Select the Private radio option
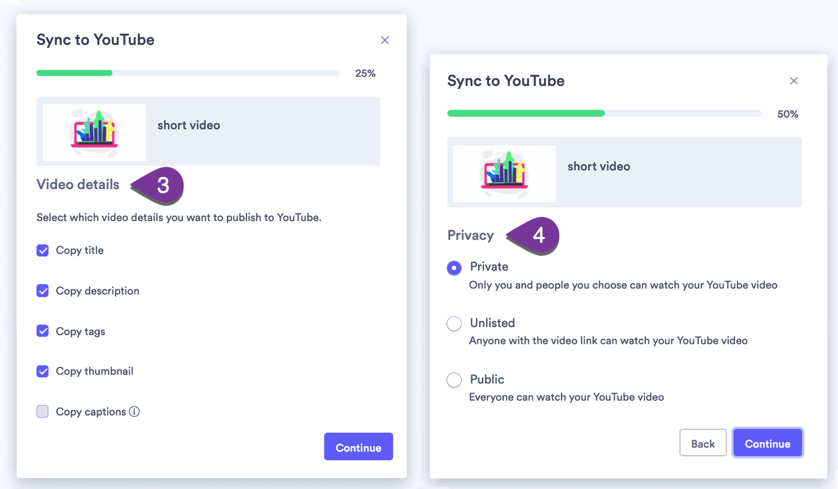This screenshot has height=489, width=838. [x=454, y=268]
